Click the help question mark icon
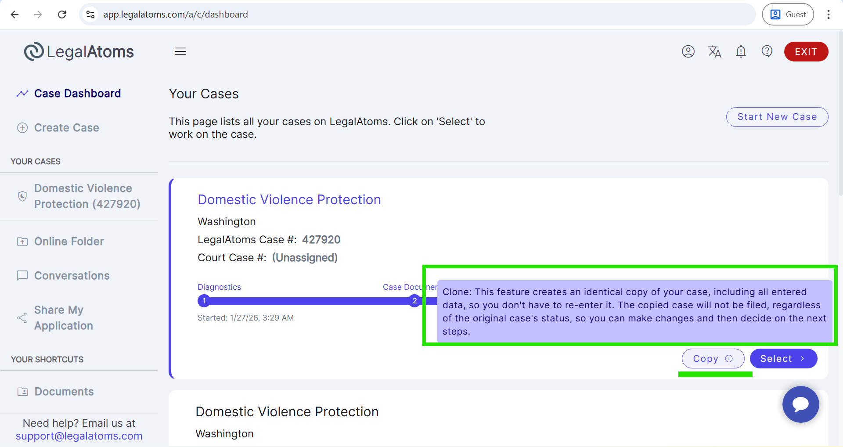This screenshot has height=447, width=843. tap(767, 51)
